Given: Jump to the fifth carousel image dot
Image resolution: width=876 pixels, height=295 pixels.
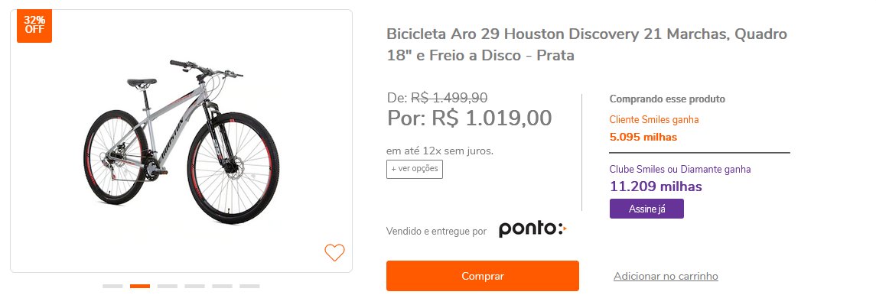Looking at the screenshot, I should tap(222, 286).
